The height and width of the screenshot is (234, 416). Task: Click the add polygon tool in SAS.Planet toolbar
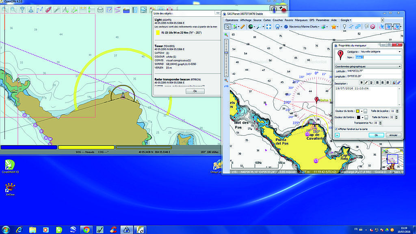click(x=358, y=26)
